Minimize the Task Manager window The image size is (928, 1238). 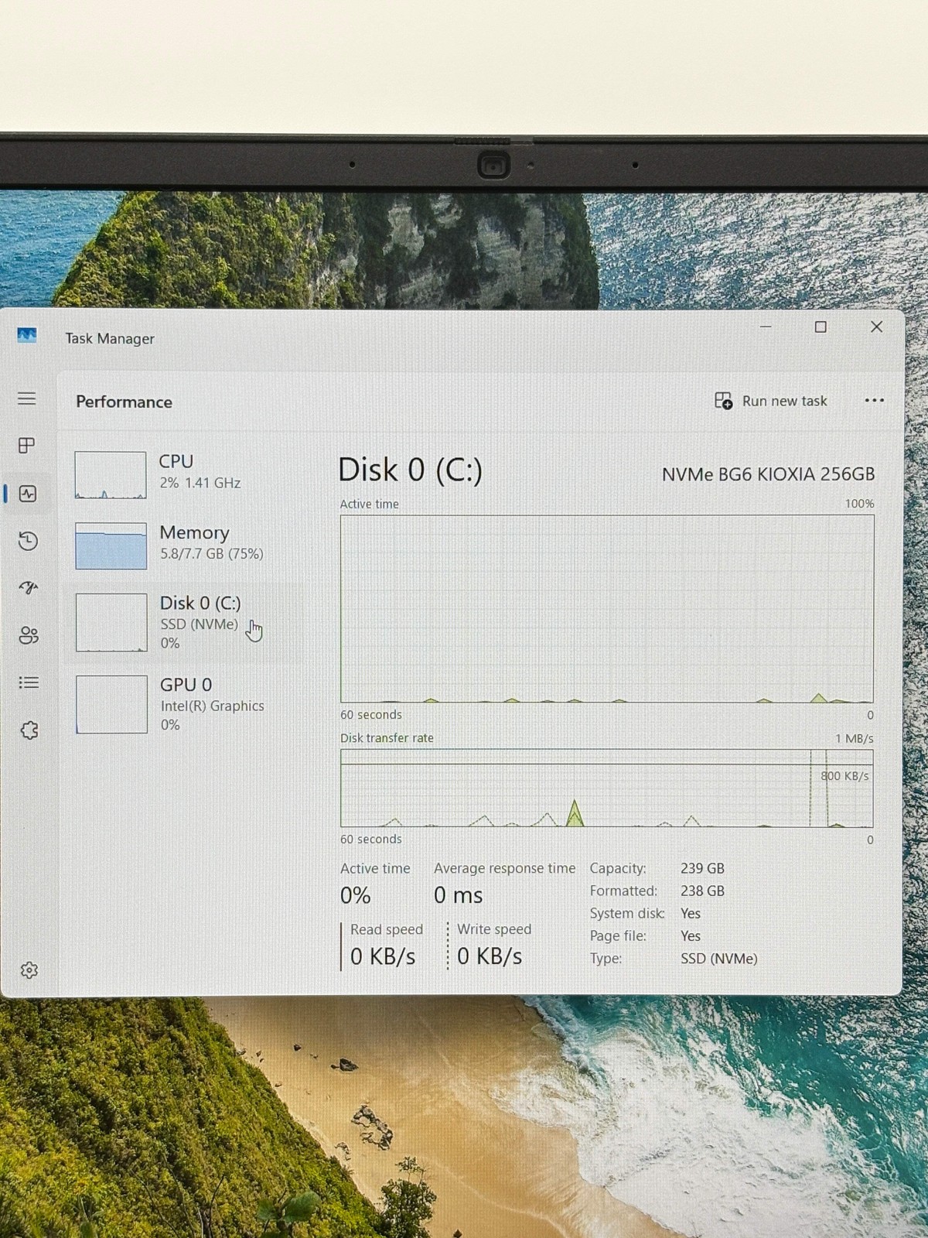tap(766, 327)
